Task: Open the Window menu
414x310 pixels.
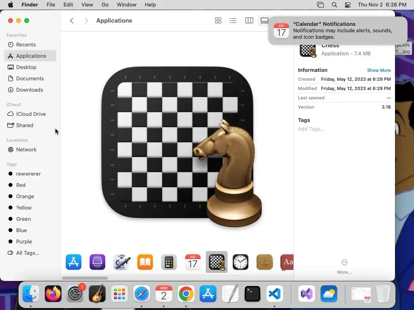Action: click(x=127, y=5)
